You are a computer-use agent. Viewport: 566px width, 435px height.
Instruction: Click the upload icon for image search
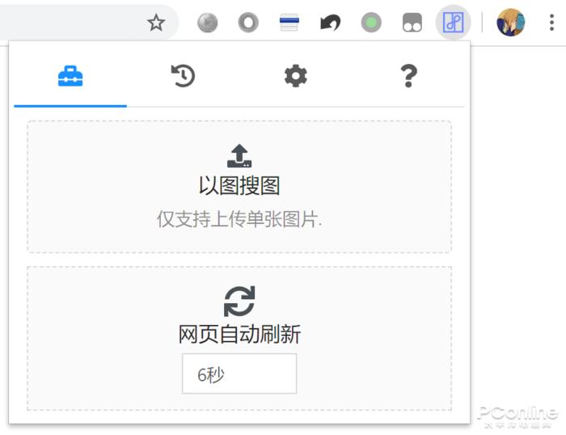pos(239,155)
